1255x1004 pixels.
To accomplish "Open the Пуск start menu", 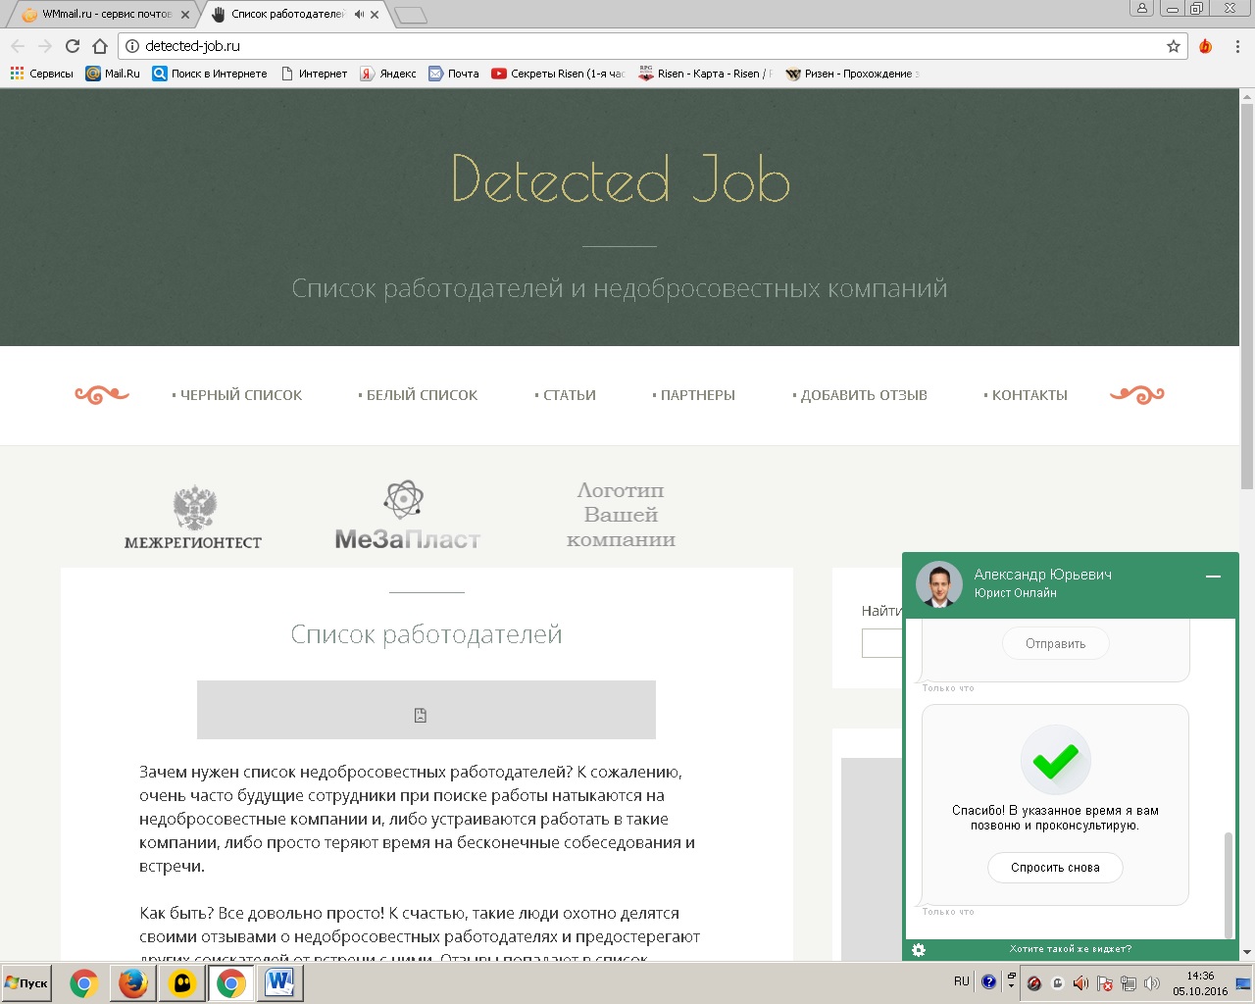I will [x=27, y=983].
